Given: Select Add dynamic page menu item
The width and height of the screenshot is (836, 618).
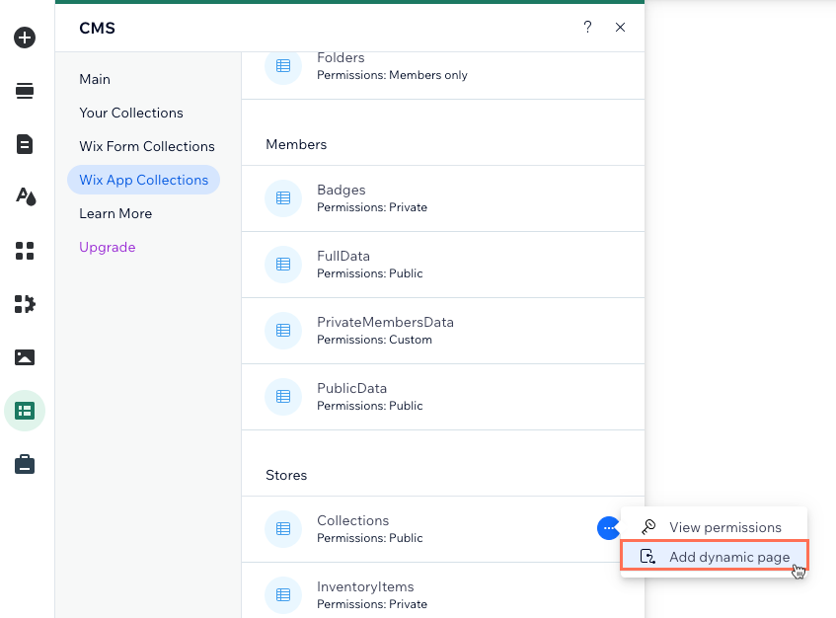Looking at the screenshot, I should coord(715,556).
